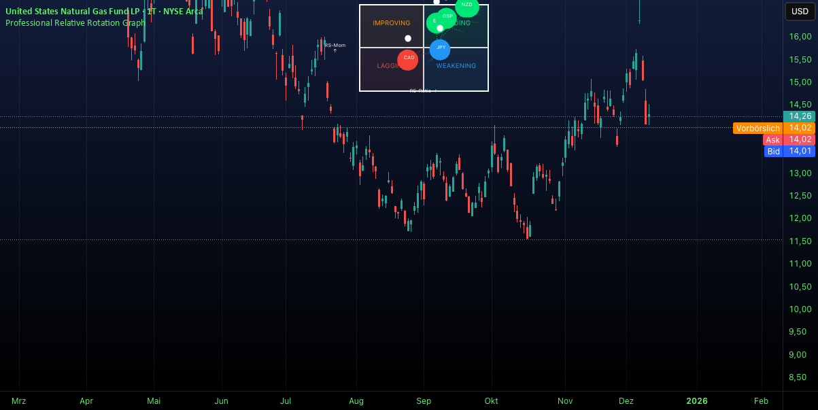Click the Dez label on time axis
This screenshot has height=410, width=818.
[x=626, y=401]
